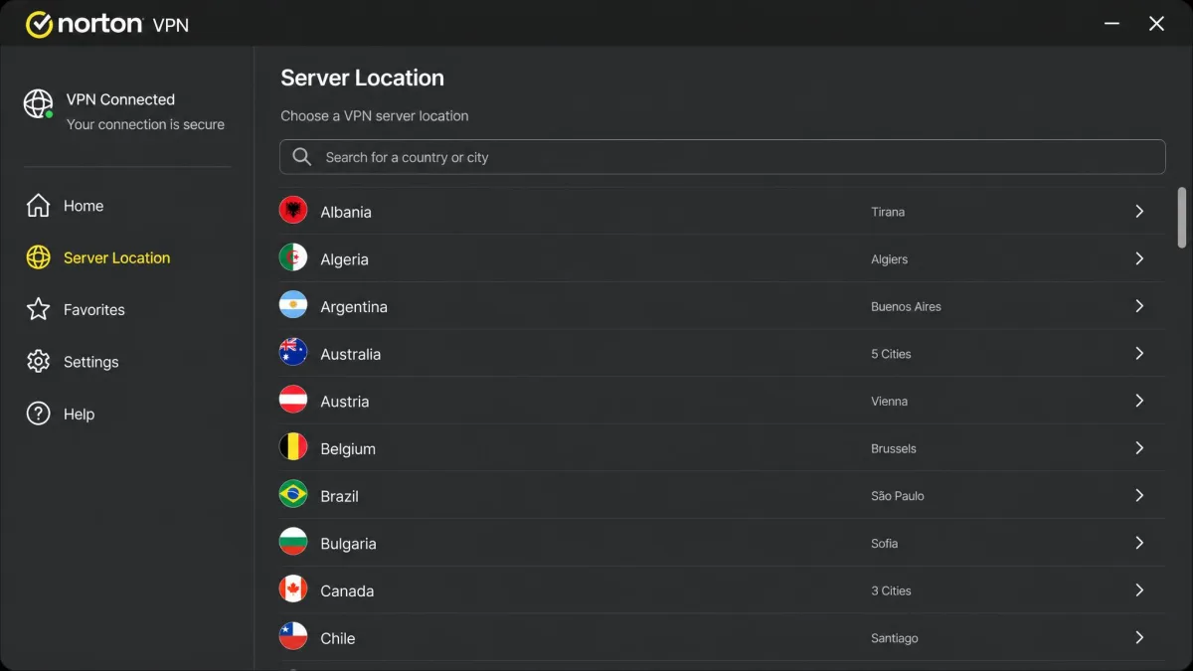Close the Norton VPN window
Viewport: 1193px width, 671px height.
click(x=1156, y=24)
